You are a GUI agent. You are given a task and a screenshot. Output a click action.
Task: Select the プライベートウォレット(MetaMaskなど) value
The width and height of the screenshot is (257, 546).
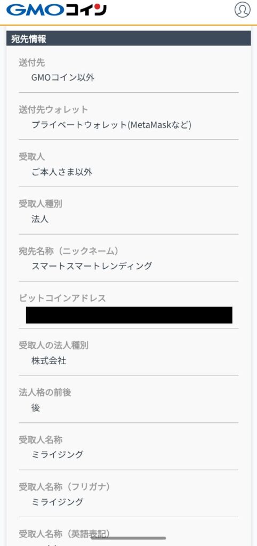pyautogui.click(x=111, y=125)
